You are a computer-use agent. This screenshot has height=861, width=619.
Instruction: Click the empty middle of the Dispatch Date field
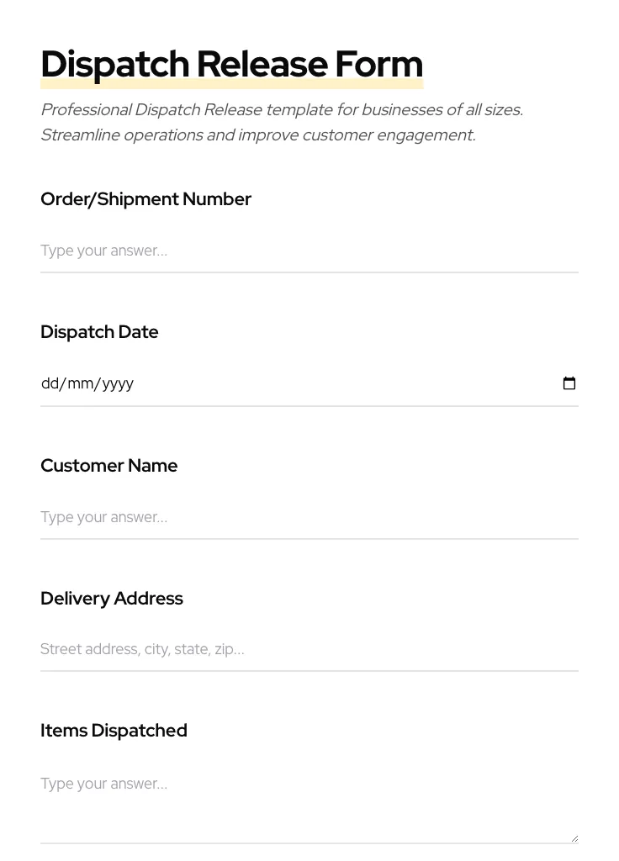(336, 383)
